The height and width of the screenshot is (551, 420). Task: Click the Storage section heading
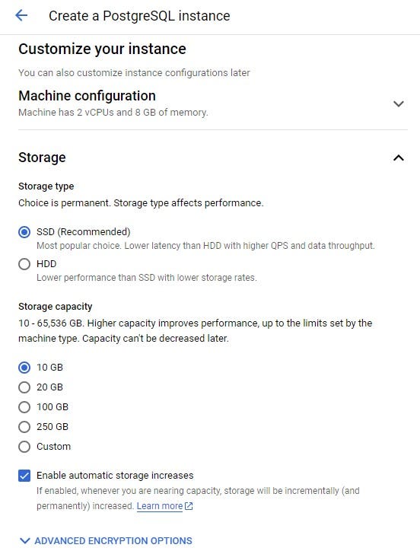point(42,158)
